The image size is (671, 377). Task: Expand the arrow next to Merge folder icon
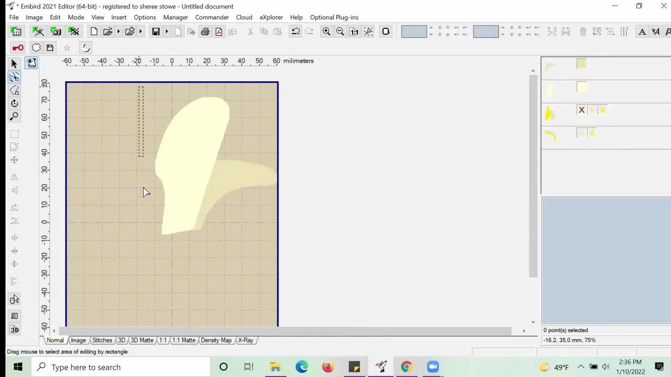click(x=140, y=31)
